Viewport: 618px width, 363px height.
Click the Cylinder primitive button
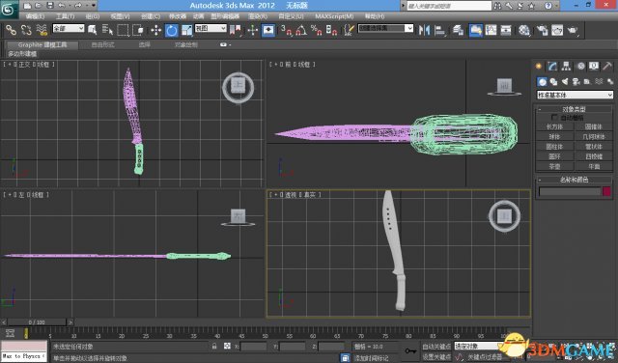[x=554, y=147]
